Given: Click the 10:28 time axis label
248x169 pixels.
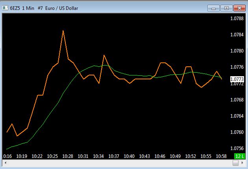Looking at the screenshot, I should 68,156.
